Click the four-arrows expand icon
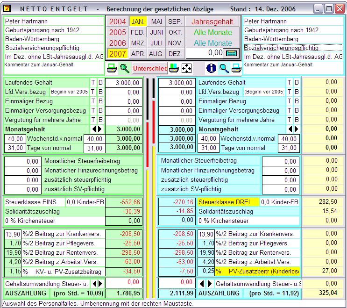Screen dimensions: 347x308 [x=186, y=68]
